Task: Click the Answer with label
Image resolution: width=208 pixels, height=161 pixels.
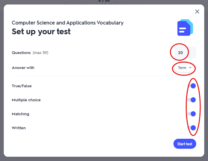Action: click(23, 68)
